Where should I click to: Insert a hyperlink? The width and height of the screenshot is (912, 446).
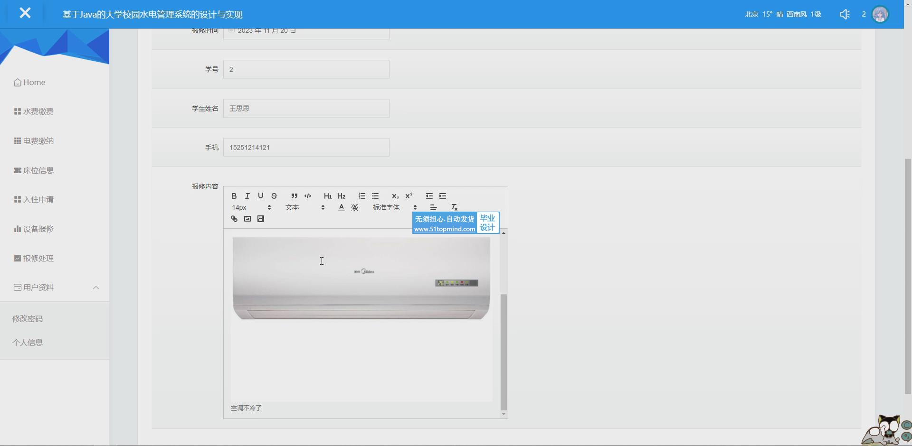click(234, 219)
